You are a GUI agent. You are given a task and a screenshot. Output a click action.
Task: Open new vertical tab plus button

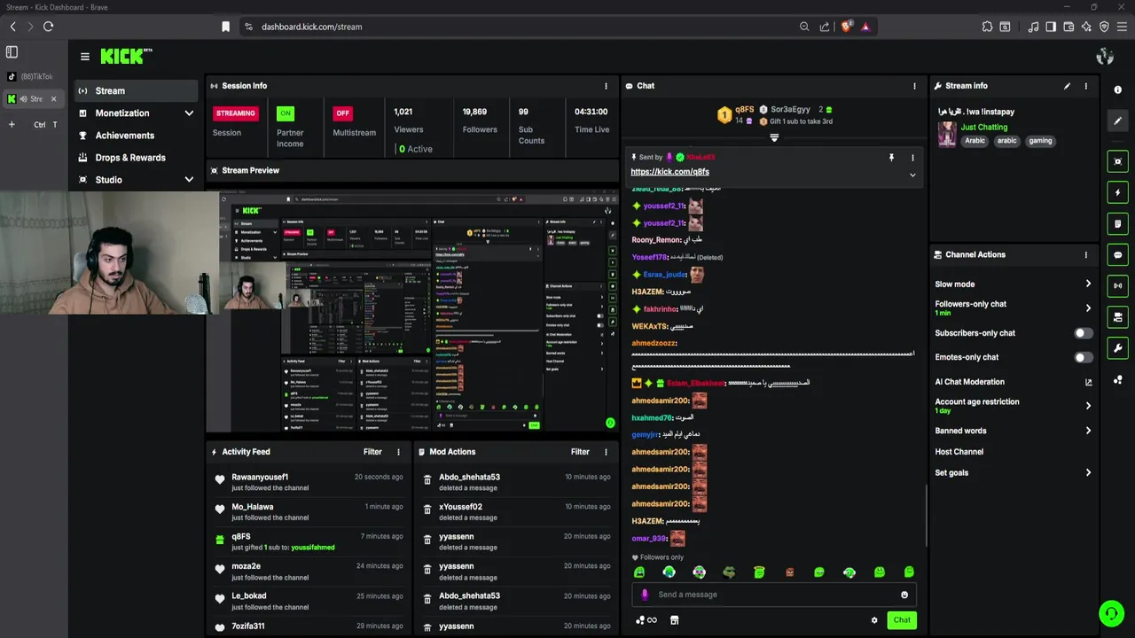12,125
